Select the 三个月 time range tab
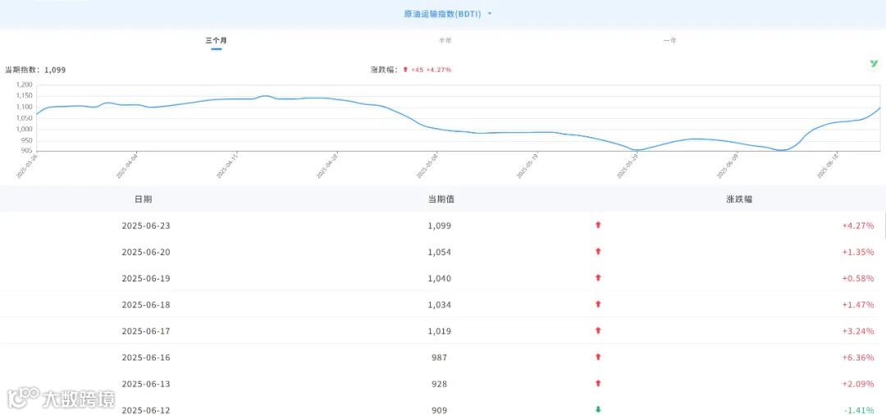Image resolution: width=886 pixels, height=415 pixels. [x=216, y=41]
